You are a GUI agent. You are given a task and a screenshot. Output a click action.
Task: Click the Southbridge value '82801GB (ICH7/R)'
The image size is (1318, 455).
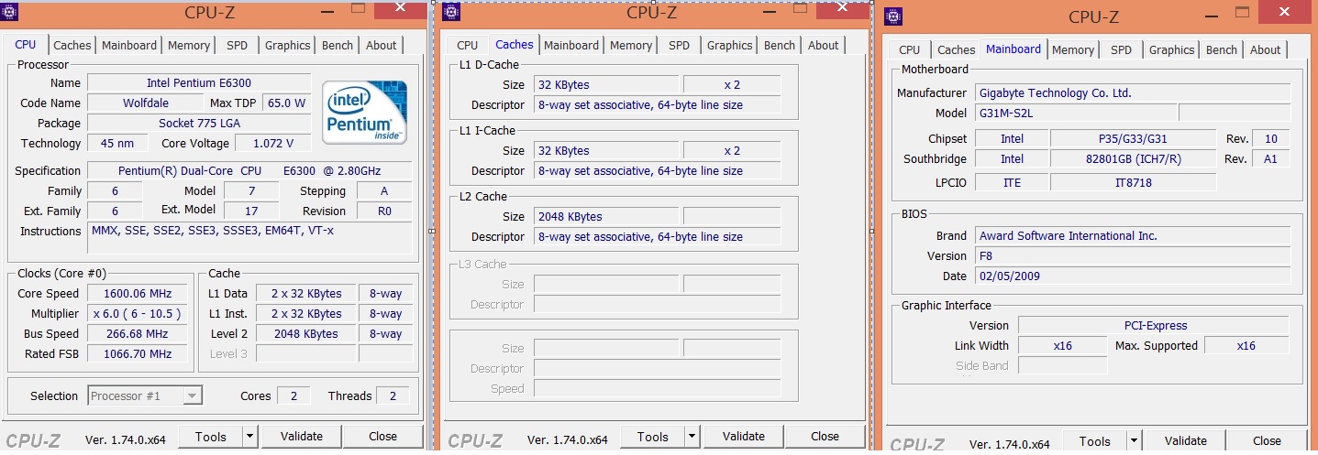coord(1133,159)
